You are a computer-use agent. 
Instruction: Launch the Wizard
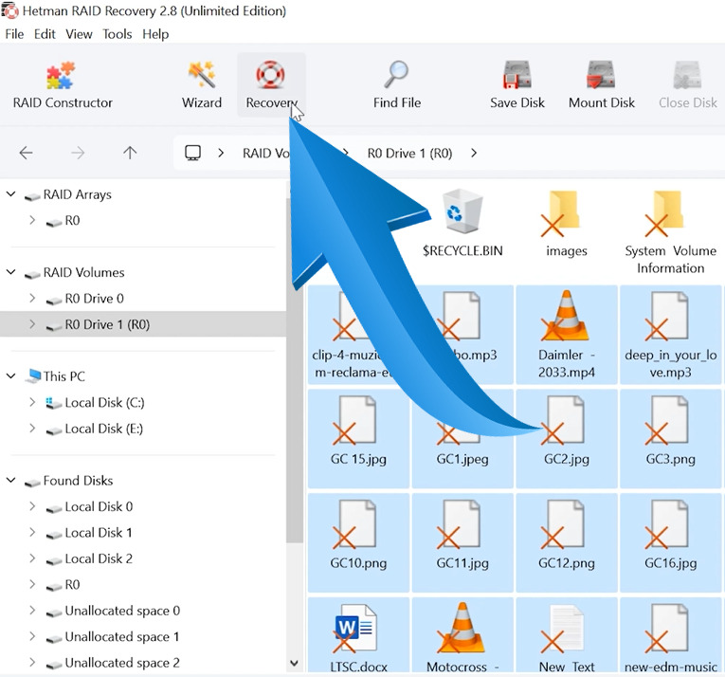click(202, 85)
